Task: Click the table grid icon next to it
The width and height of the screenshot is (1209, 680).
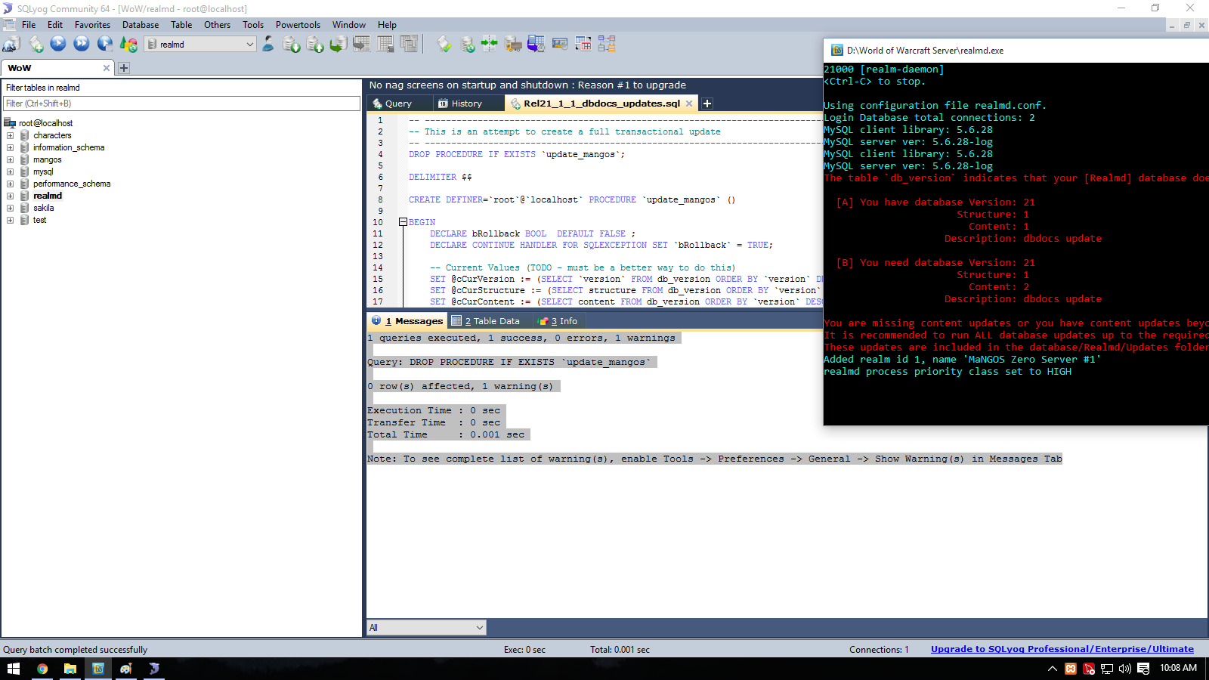Action: [385, 44]
